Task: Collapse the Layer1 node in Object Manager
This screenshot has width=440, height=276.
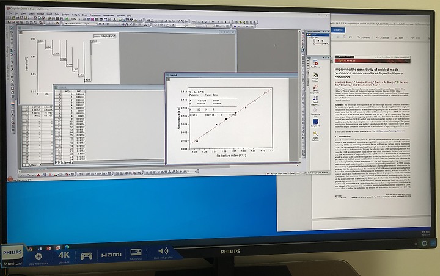Action: tap(310, 38)
